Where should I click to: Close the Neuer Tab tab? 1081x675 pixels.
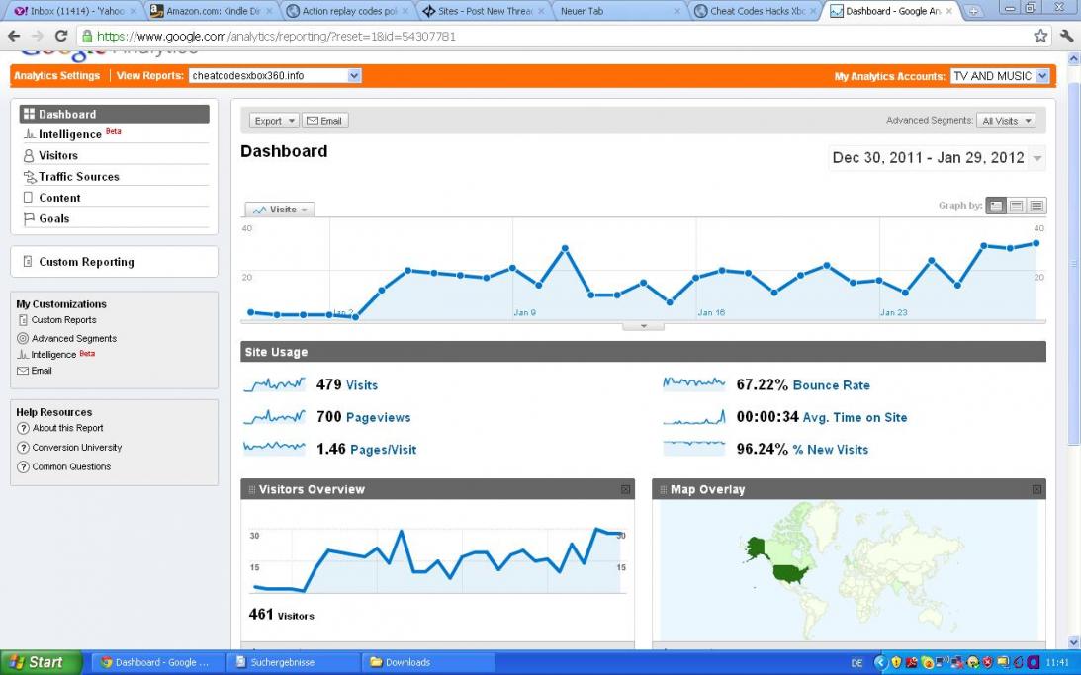point(677,11)
